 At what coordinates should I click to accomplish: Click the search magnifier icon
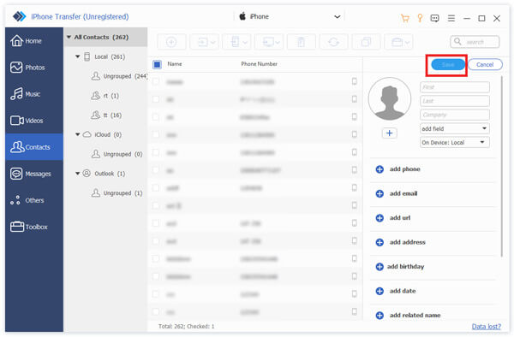point(457,42)
